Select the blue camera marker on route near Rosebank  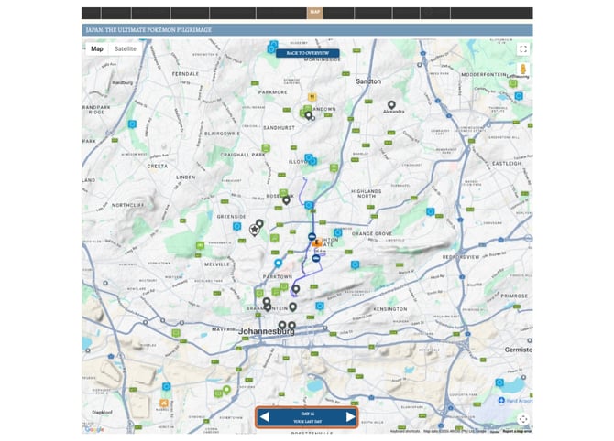click(x=309, y=205)
